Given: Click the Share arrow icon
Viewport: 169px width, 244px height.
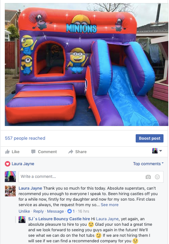Looking at the screenshot, I should [71, 151].
